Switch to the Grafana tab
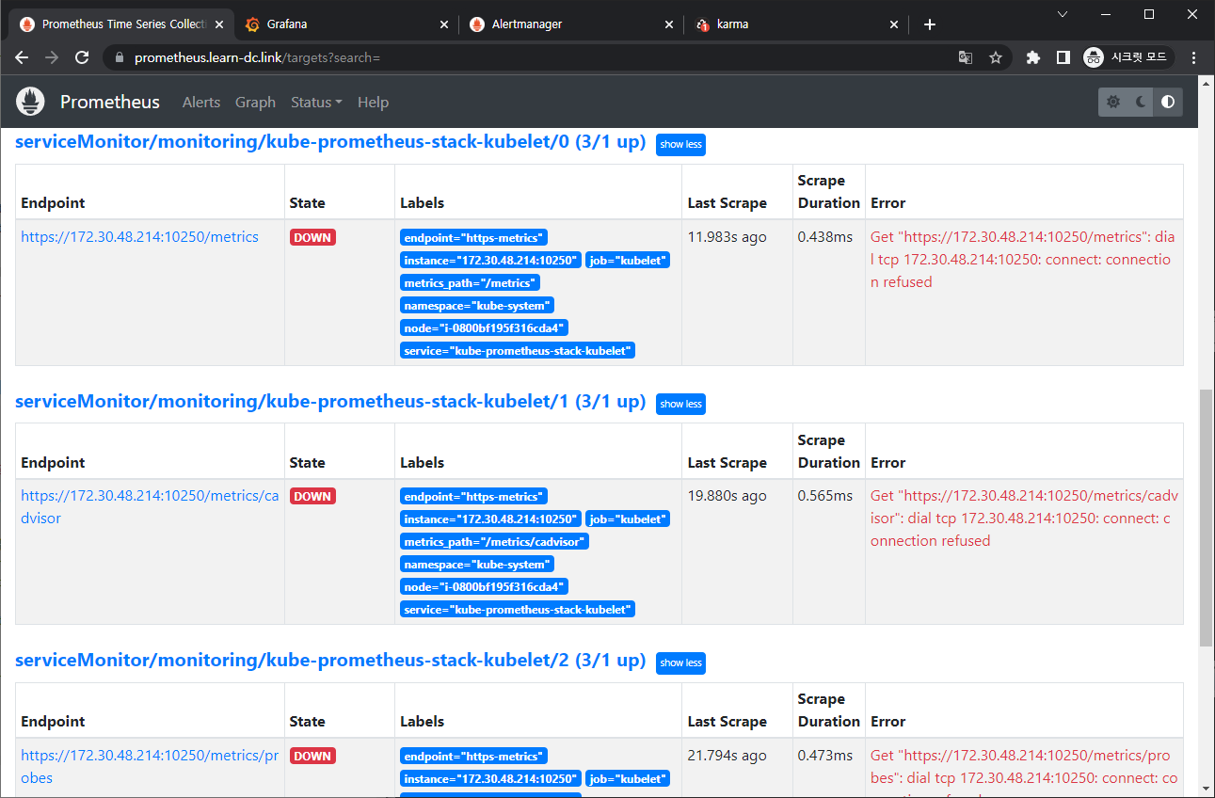Image resolution: width=1215 pixels, height=798 pixels. (x=344, y=24)
